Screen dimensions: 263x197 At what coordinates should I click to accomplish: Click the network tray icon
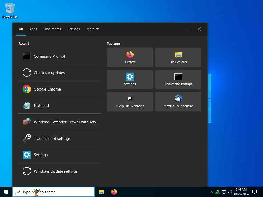pos(224,192)
